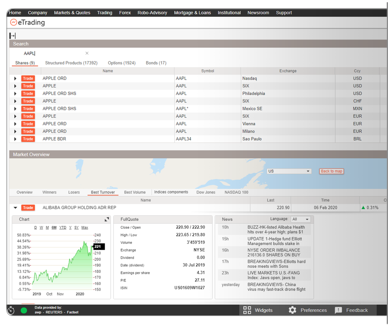Expand the APPLE ORD SHS Mexico SE row
The image size is (388, 325).
coord(15,109)
